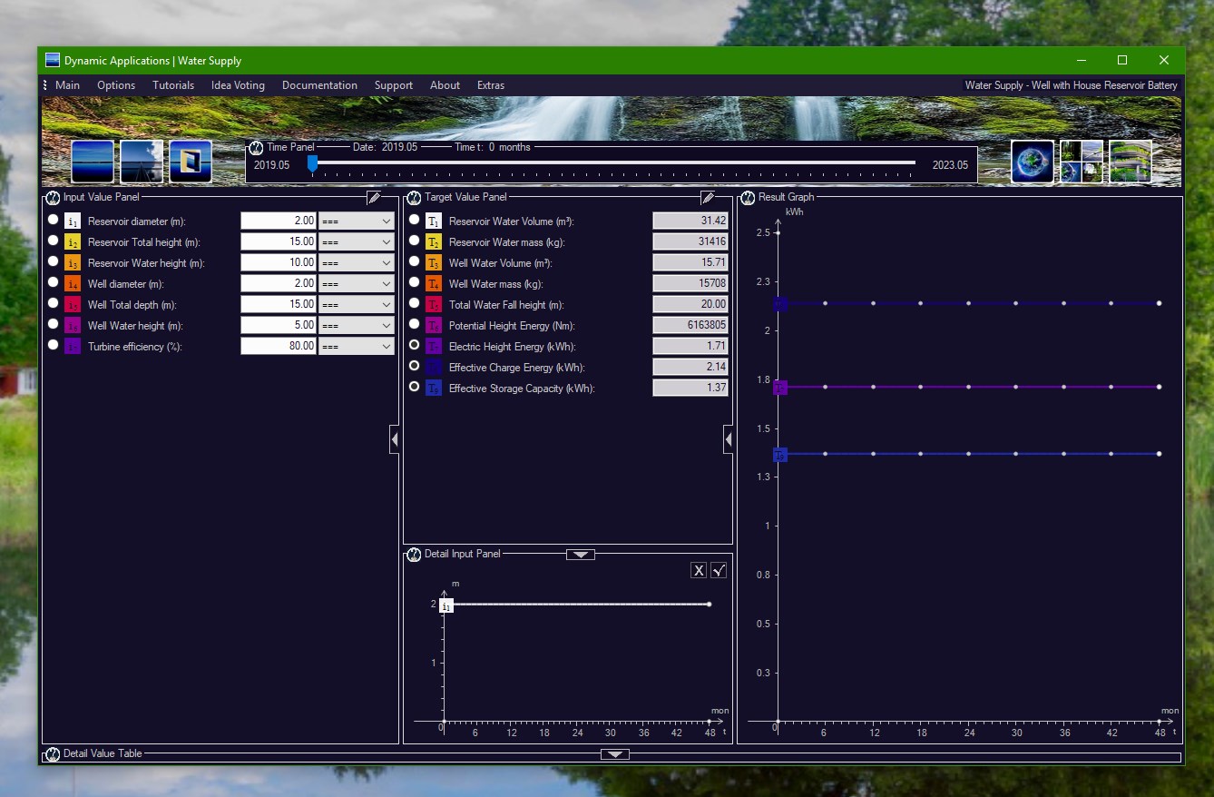
Task: Click the 1.71 line's square marker in Result Graph
Action: point(780,388)
